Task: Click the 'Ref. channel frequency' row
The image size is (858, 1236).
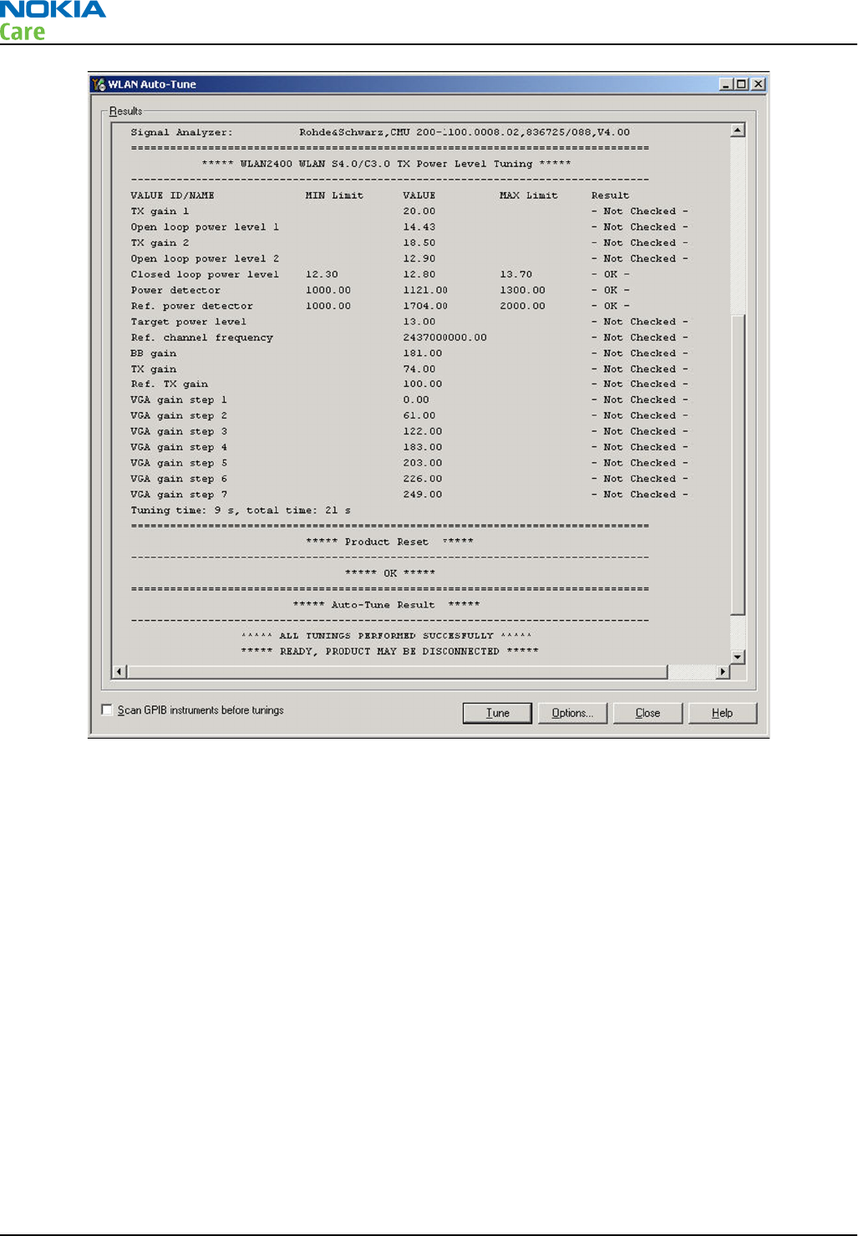Action: 409,338
